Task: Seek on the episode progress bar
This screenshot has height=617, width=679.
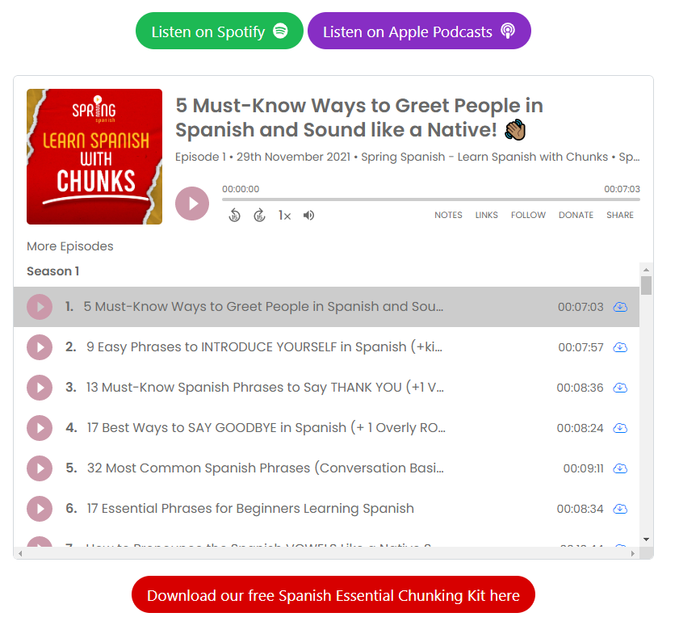Action: point(431,199)
